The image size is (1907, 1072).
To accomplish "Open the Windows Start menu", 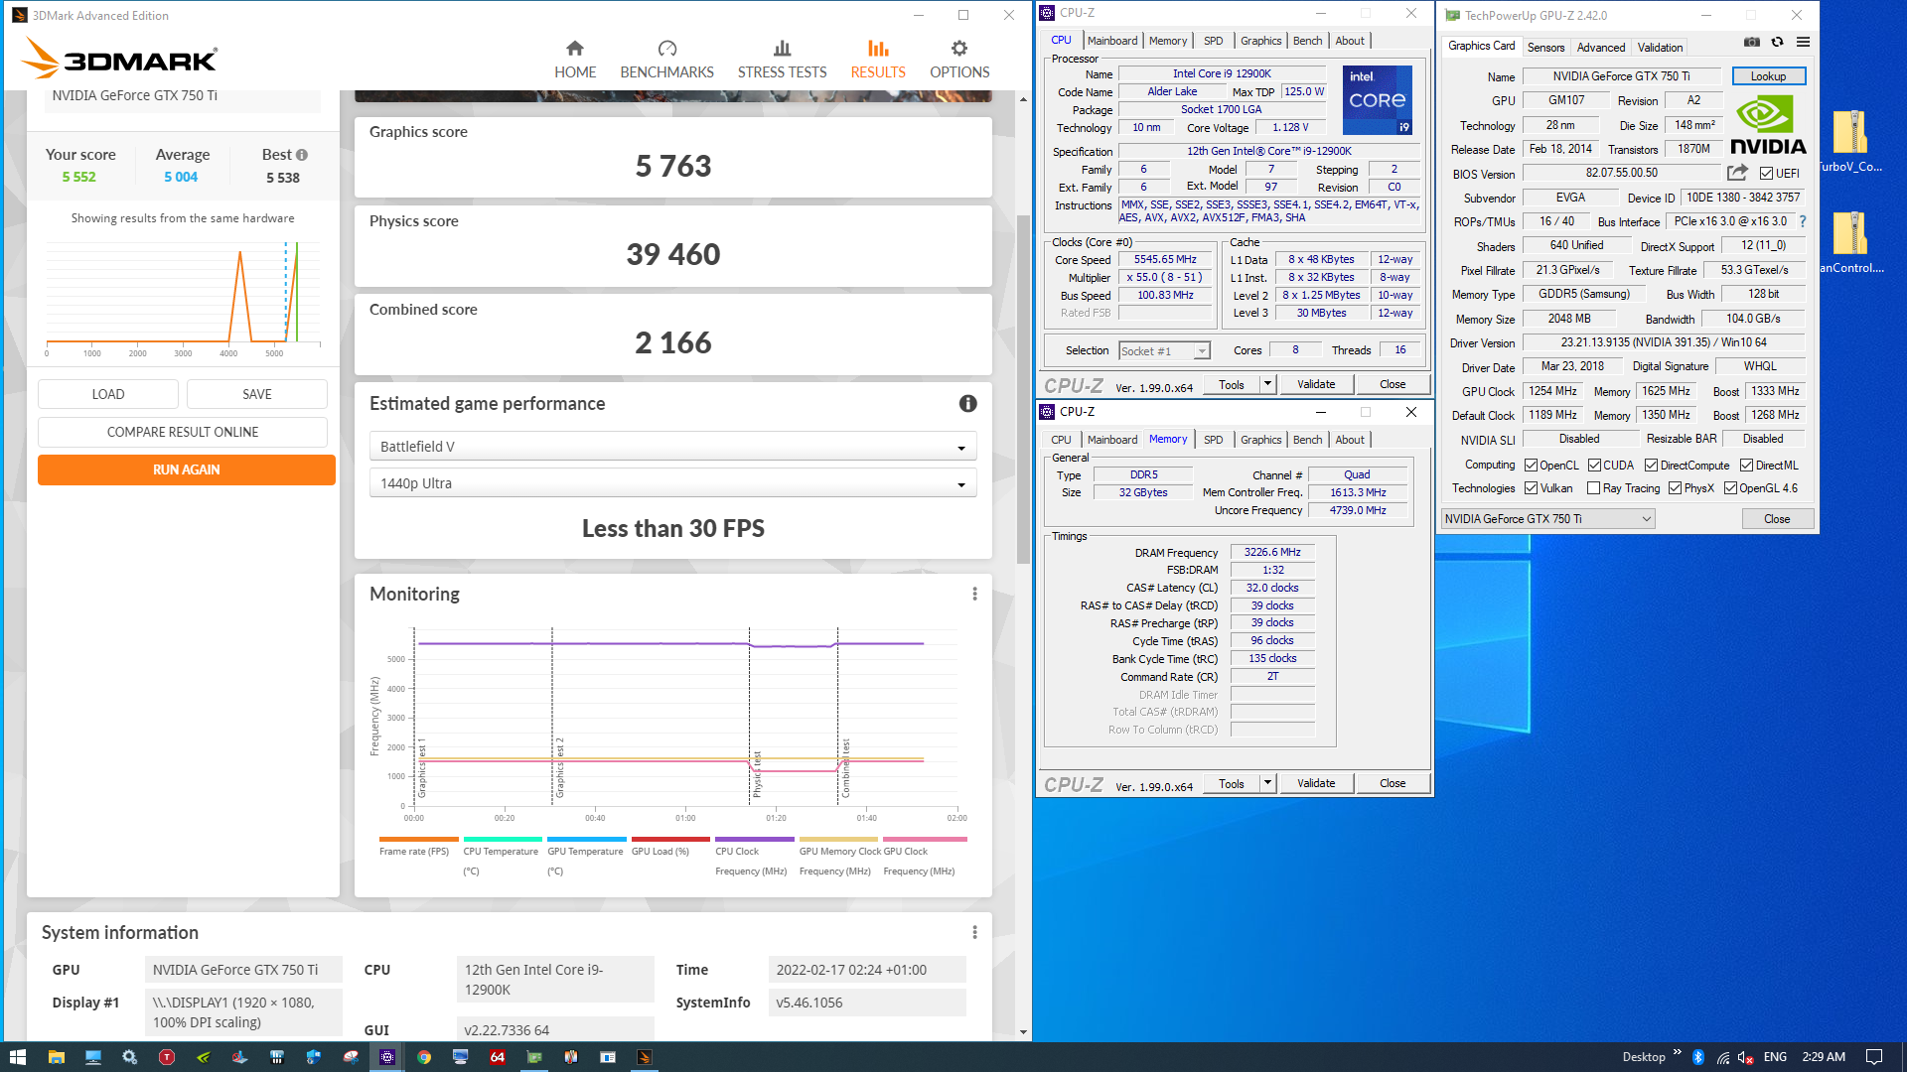I will point(17,1057).
